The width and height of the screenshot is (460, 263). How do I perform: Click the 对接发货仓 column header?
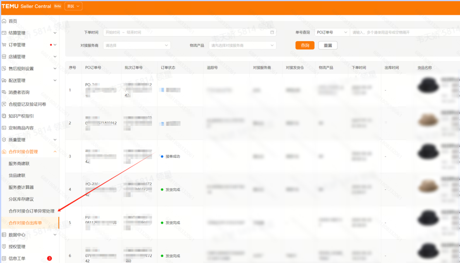coord(295,67)
